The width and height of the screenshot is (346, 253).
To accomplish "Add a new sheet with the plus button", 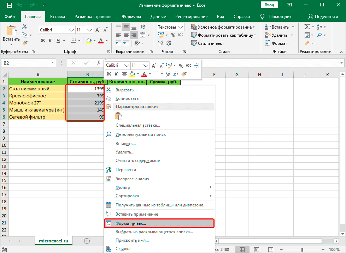I will [87, 241].
